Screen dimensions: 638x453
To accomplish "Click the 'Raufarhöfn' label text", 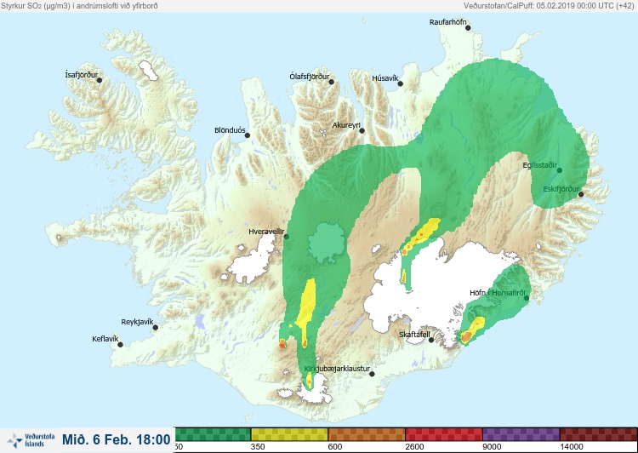I will click(448, 22).
